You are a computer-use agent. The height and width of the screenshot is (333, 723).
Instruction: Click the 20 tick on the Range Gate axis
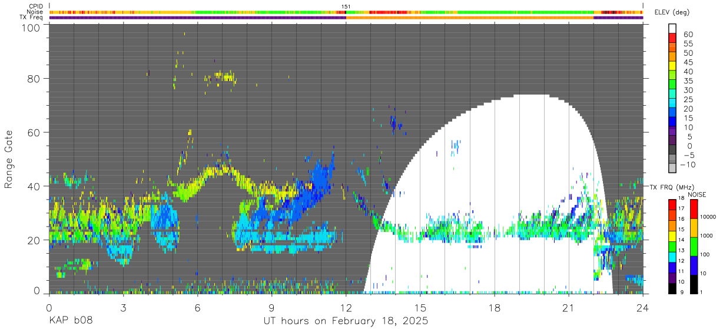(33, 240)
